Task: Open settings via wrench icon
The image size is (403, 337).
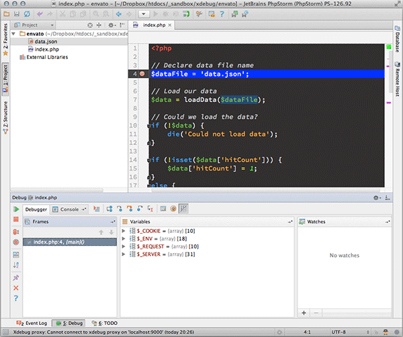Action: pyautogui.click(x=199, y=14)
